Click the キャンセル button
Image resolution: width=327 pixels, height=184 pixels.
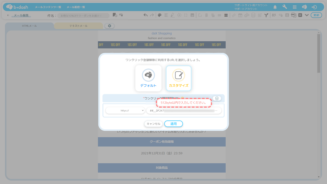[154, 124]
